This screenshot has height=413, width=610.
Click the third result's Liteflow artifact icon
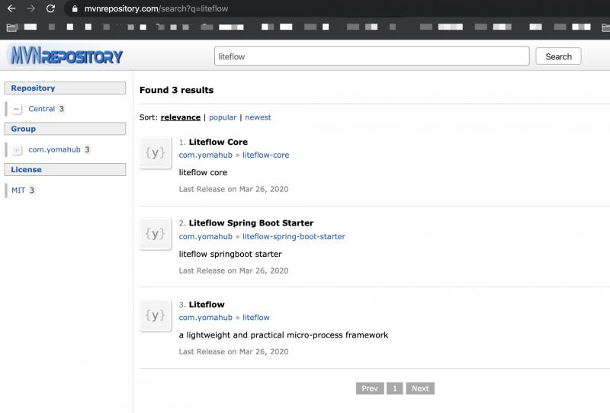click(155, 315)
